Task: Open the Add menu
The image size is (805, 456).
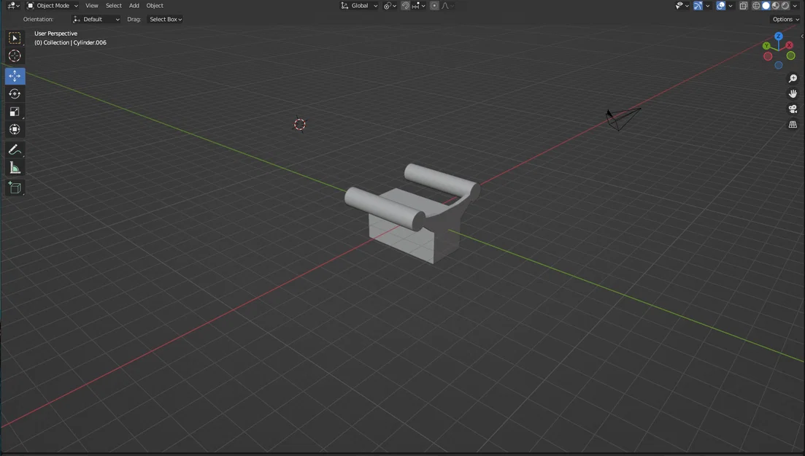Action: [x=134, y=5]
